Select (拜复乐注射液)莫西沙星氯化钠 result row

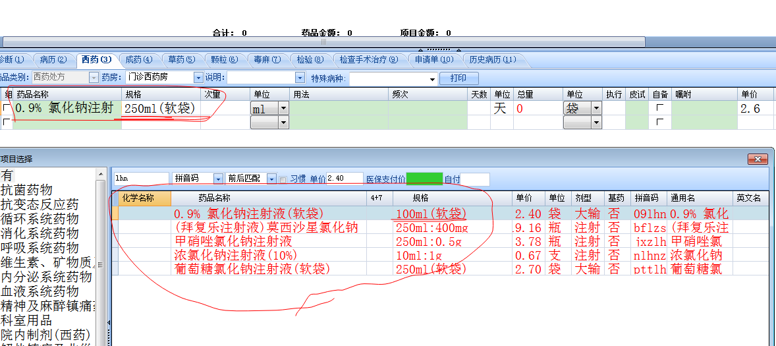click(440, 227)
